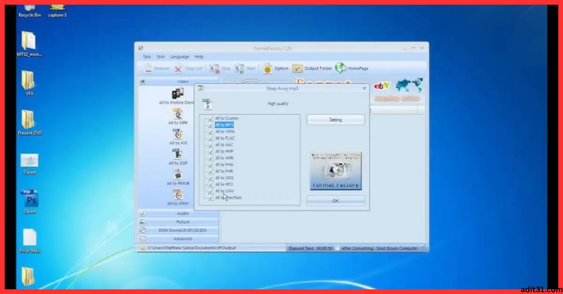Select the MTS2_mon folder on the desktop
Image resolution: width=563 pixels, height=294 pixels.
pyautogui.click(x=29, y=41)
